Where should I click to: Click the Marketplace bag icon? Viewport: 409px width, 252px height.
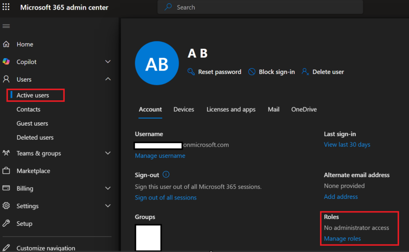click(6, 171)
